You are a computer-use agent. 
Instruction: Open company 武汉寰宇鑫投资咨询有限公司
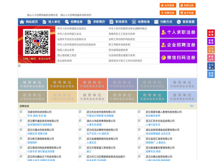(43, 121)
